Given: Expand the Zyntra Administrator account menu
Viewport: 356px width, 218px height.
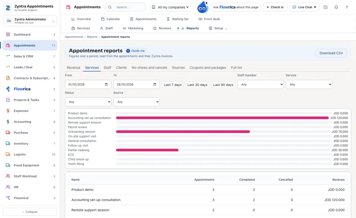Looking at the screenshot, I should coord(30,21).
